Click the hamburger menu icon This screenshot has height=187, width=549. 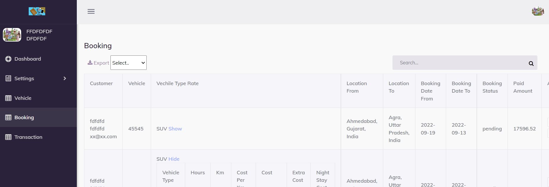(x=91, y=12)
